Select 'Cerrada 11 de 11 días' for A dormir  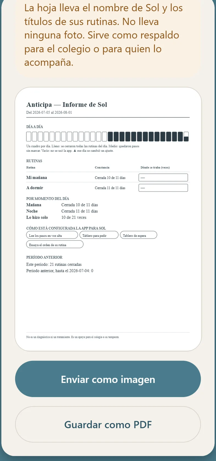coord(110,188)
